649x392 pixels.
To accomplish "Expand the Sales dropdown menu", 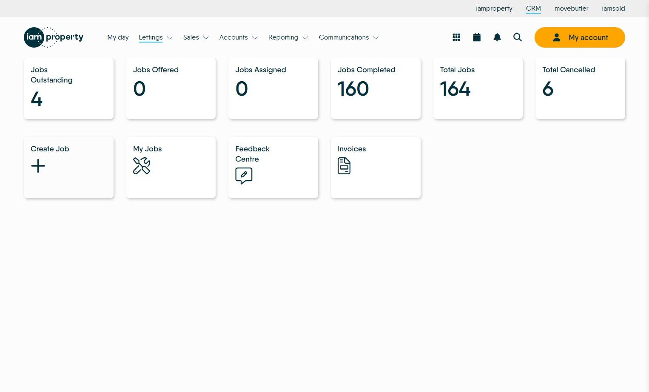I will [196, 37].
